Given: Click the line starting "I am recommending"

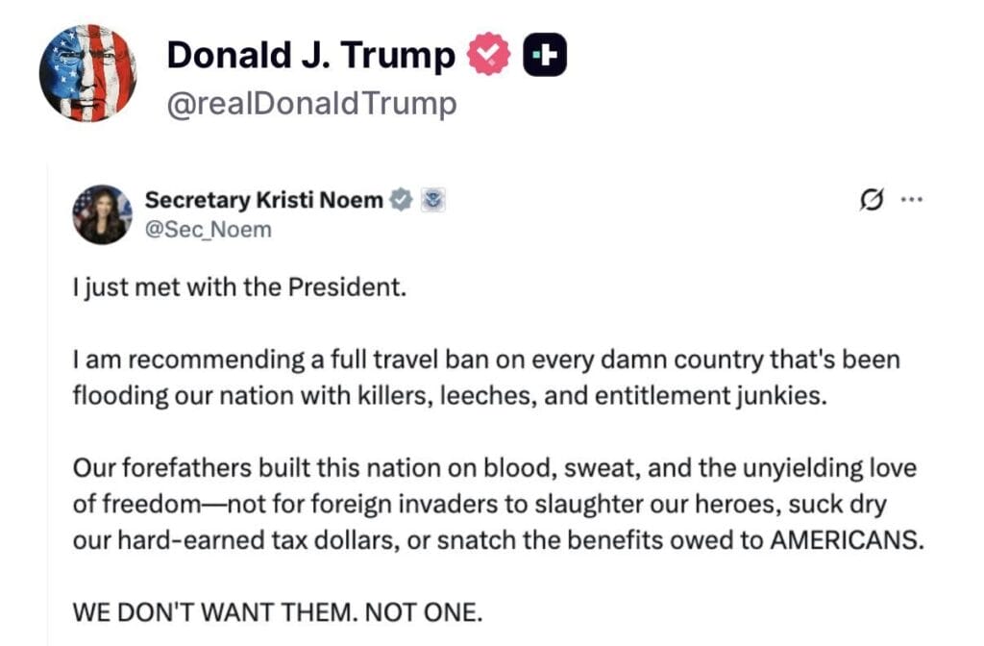Looking at the screenshot, I should 486,360.
